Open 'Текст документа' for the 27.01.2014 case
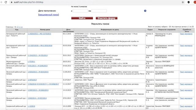This screenshot has width=196, height=110. pyautogui.click(x=186, y=98)
